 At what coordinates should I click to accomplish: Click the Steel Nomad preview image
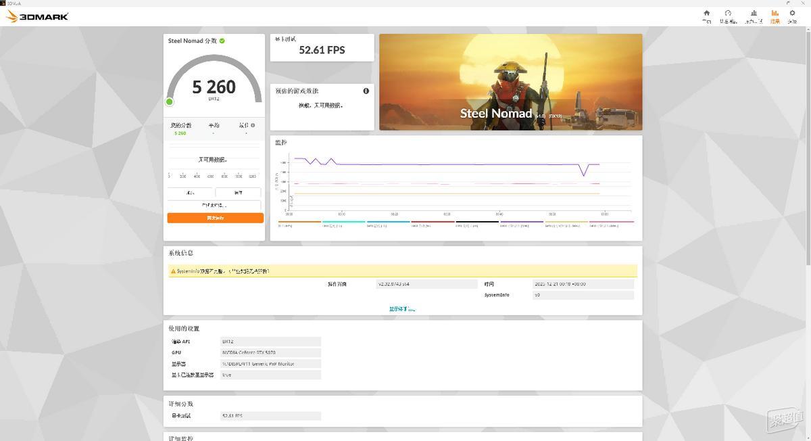510,81
